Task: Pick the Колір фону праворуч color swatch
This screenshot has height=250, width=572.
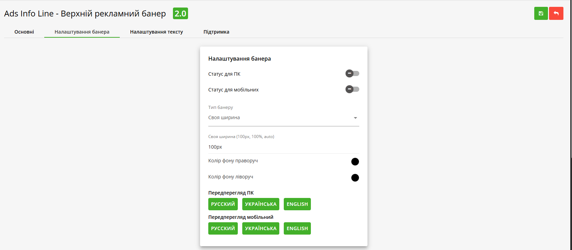Action: tap(355, 162)
